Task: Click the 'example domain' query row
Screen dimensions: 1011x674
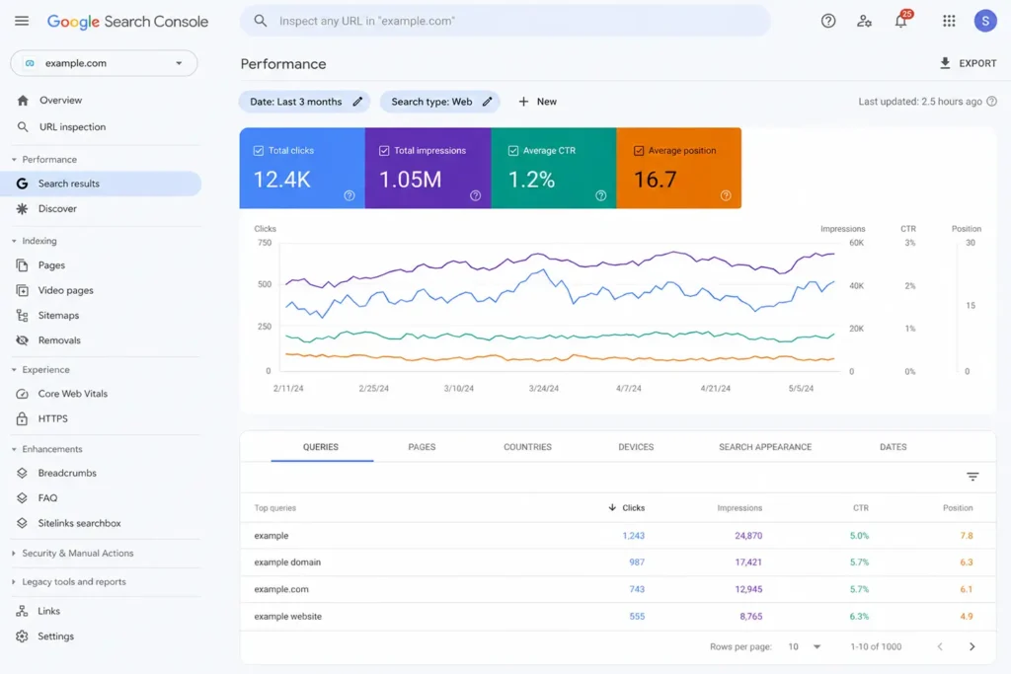Action: [x=618, y=562]
